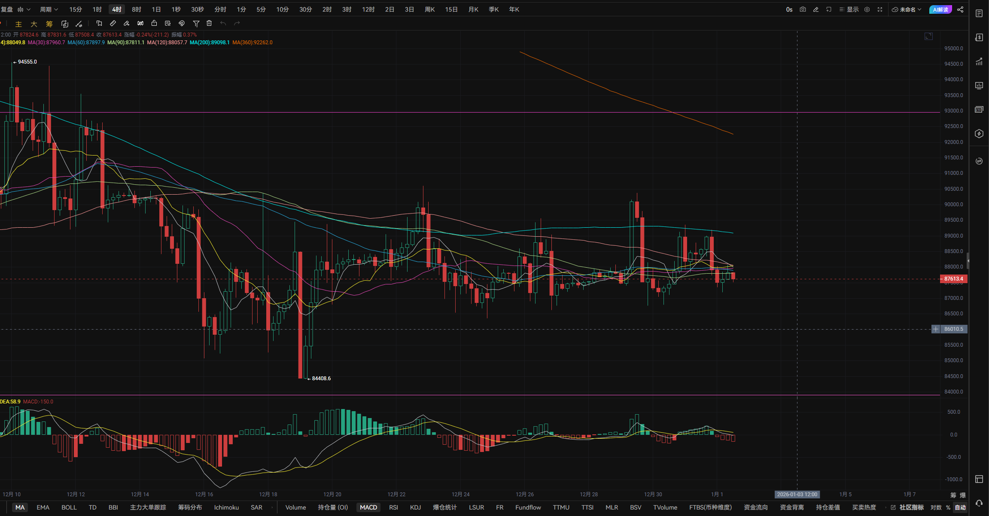Viewport: 989px width, 516px height.
Task: Select the RSI indicator tab
Action: click(x=393, y=507)
